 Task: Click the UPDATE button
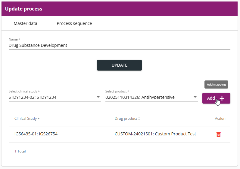point(119,65)
